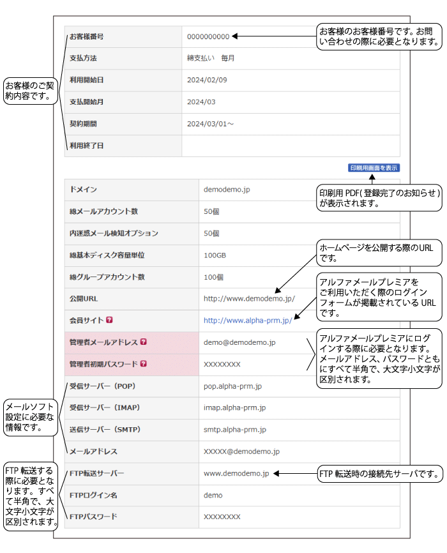
Task: Click the start date 2024/02/09
Action: coord(207,80)
